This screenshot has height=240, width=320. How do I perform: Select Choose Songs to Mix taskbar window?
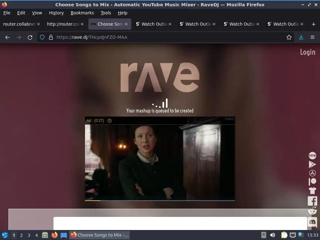pos(100,235)
